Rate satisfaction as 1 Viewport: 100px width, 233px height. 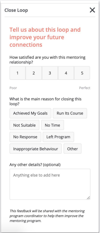click(18, 73)
